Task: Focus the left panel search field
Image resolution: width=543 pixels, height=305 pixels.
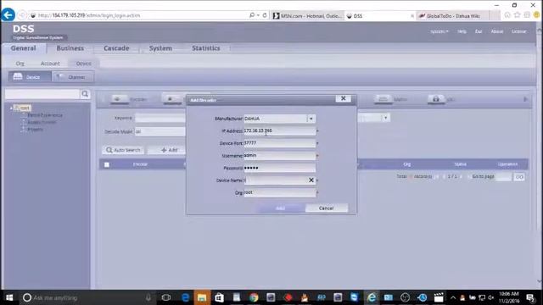Action: tap(42, 94)
